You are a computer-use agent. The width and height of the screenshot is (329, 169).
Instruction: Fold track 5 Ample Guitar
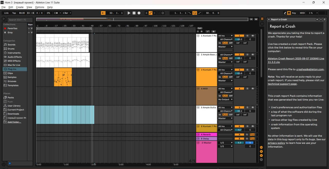tap(198, 108)
